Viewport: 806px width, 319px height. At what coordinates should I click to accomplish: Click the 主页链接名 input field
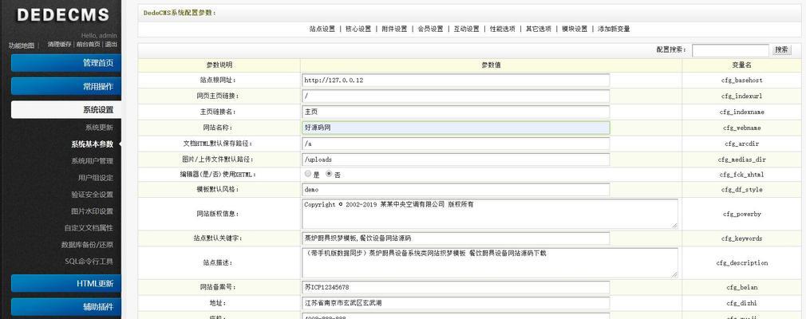point(456,112)
